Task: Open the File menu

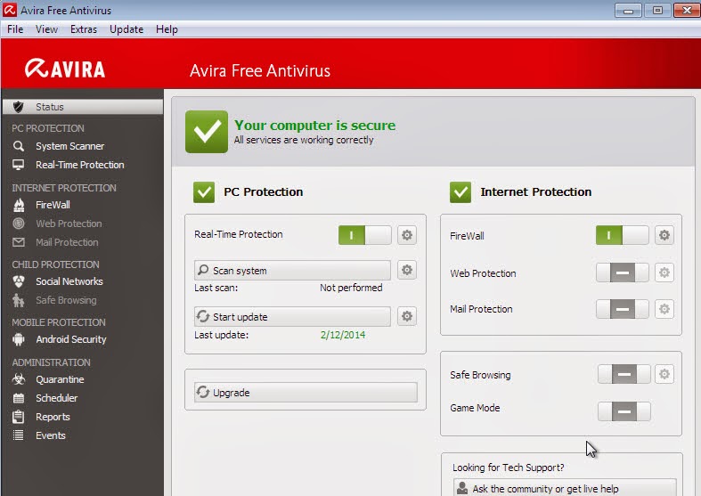Action: (x=15, y=29)
